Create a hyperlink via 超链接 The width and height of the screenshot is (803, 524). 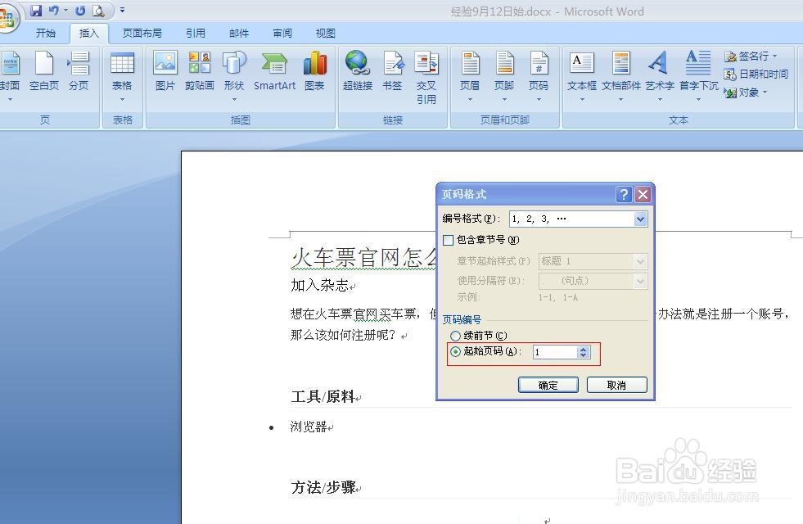click(357, 72)
